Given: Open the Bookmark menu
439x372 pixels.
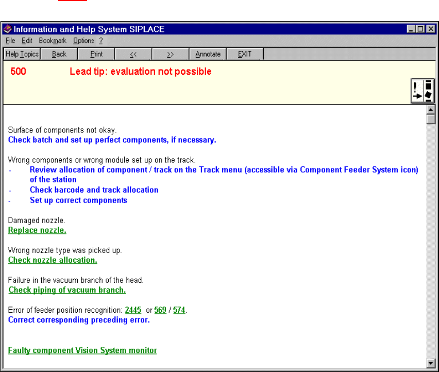Looking at the screenshot, I should click(53, 41).
